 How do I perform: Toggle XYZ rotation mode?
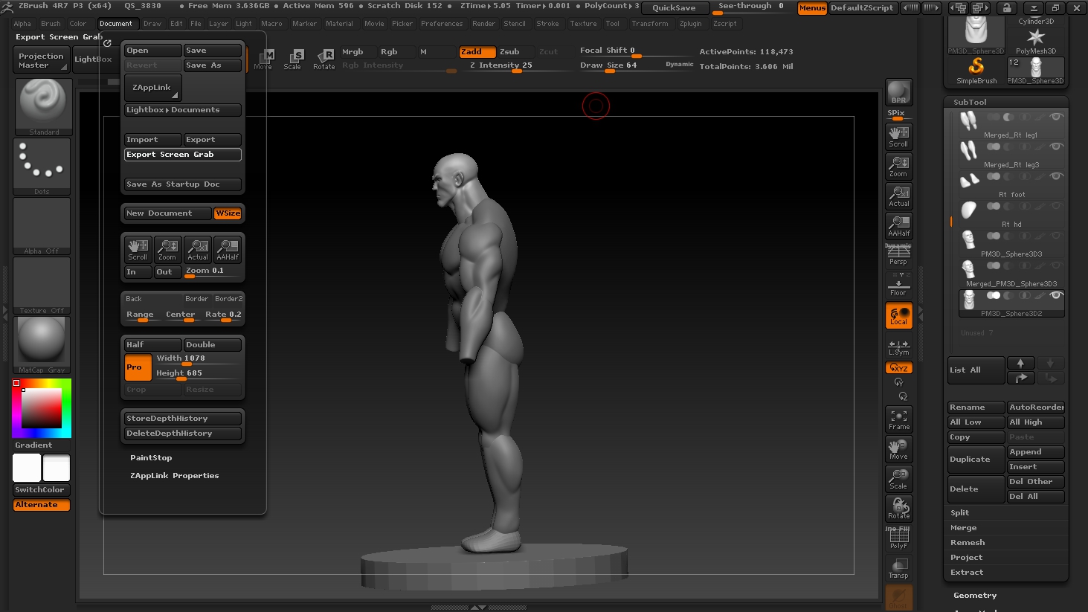click(898, 368)
